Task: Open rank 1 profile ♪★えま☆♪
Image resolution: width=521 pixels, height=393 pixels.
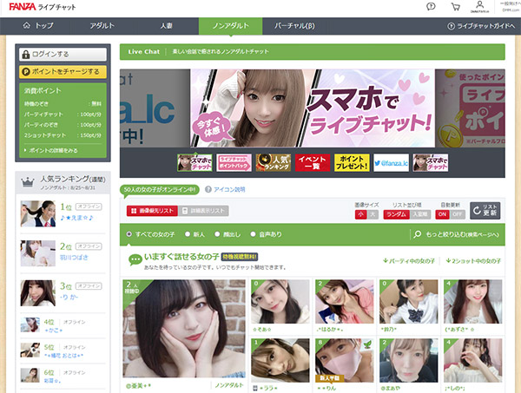Action: 76,218
